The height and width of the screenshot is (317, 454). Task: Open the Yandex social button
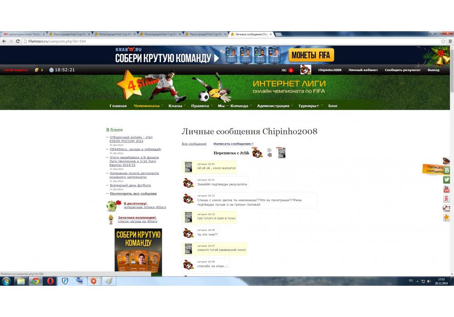point(447,198)
